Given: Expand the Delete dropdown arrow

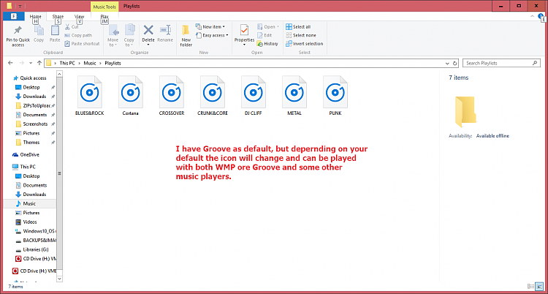Looking at the screenshot, I should [x=148, y=45].
